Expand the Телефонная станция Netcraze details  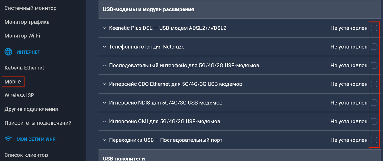click(x=104, y=47)
